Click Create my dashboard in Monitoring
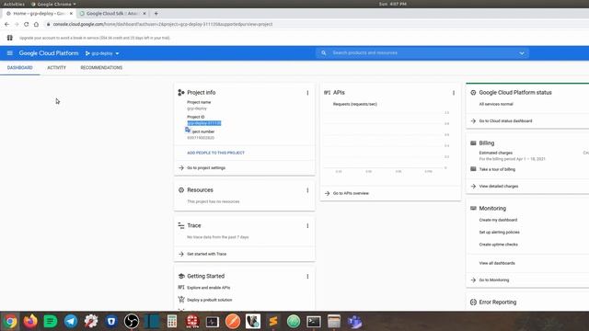Viewport: 589px width, 331px height. tap(498, 220)
